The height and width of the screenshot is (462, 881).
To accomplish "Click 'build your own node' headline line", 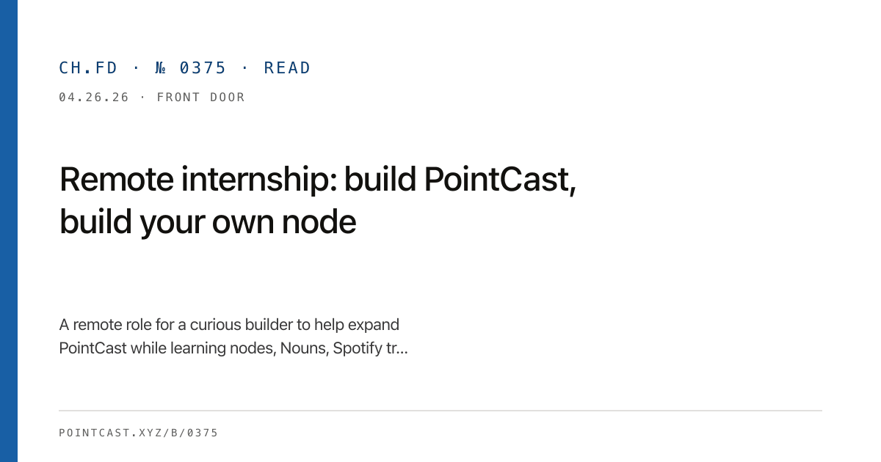I will tap(208, 222).
